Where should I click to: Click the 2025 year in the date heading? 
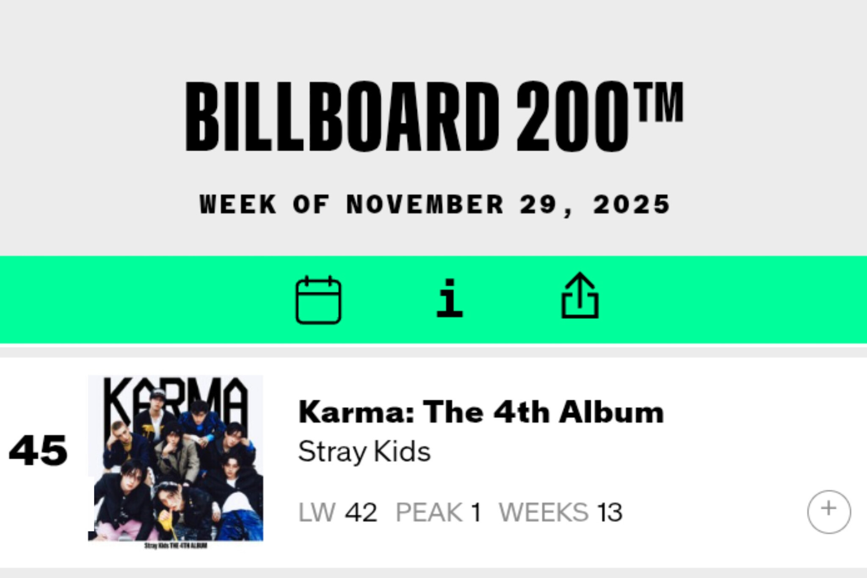(x=631, y=205)
